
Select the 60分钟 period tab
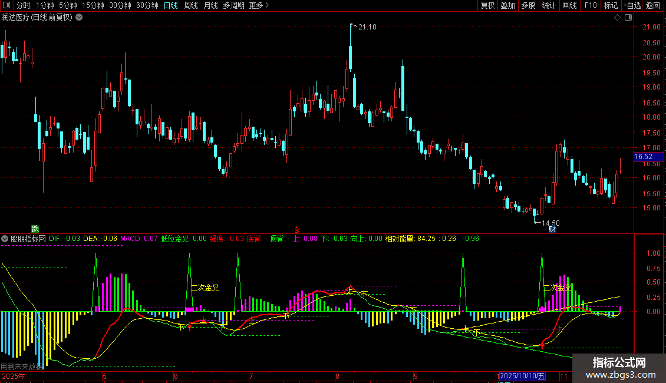pos(147,5)
